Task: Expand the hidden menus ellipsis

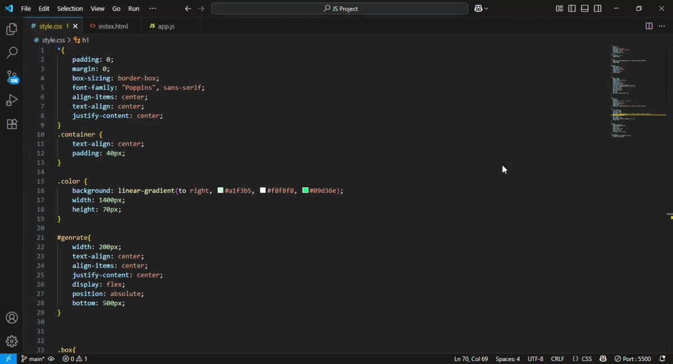Action: click(x=153, y=8)
